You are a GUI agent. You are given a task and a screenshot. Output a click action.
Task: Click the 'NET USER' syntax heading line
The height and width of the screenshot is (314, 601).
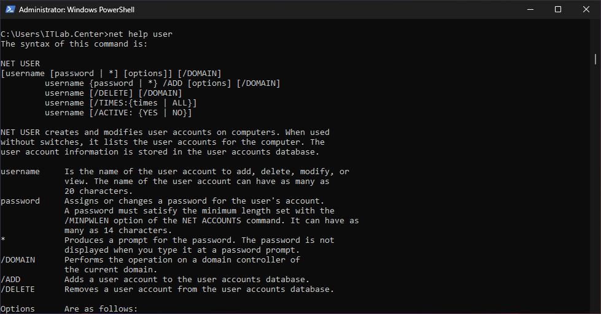[20, 64]
